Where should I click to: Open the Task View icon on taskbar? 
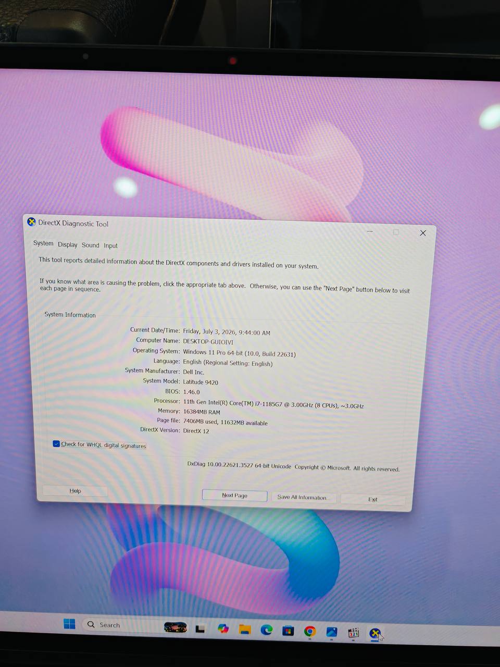pos(200,629)
